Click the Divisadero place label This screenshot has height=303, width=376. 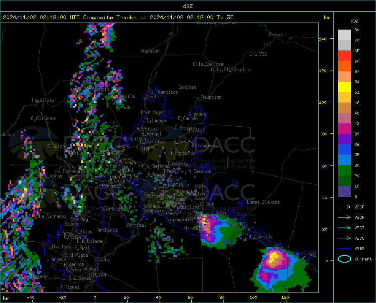coord(204,145)
